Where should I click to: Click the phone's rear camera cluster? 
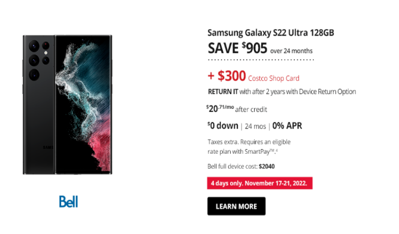[x=39, y=60]
